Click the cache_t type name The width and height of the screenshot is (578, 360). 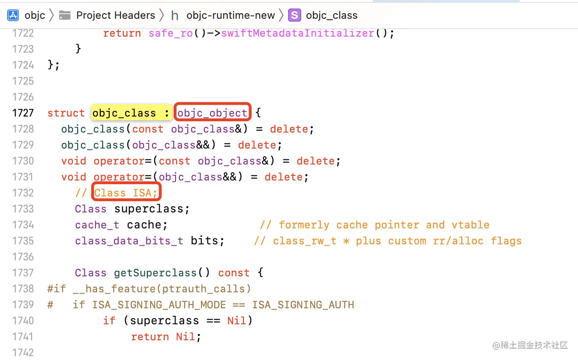pyautogui.click(x=97, y=225)
